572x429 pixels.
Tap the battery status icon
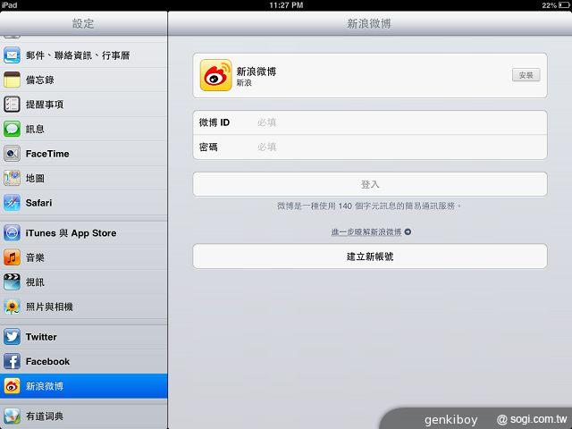(x=564, y=5)
